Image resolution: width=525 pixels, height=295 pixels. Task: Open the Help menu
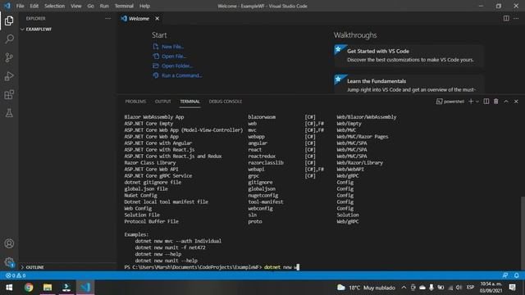click(144, 6)
